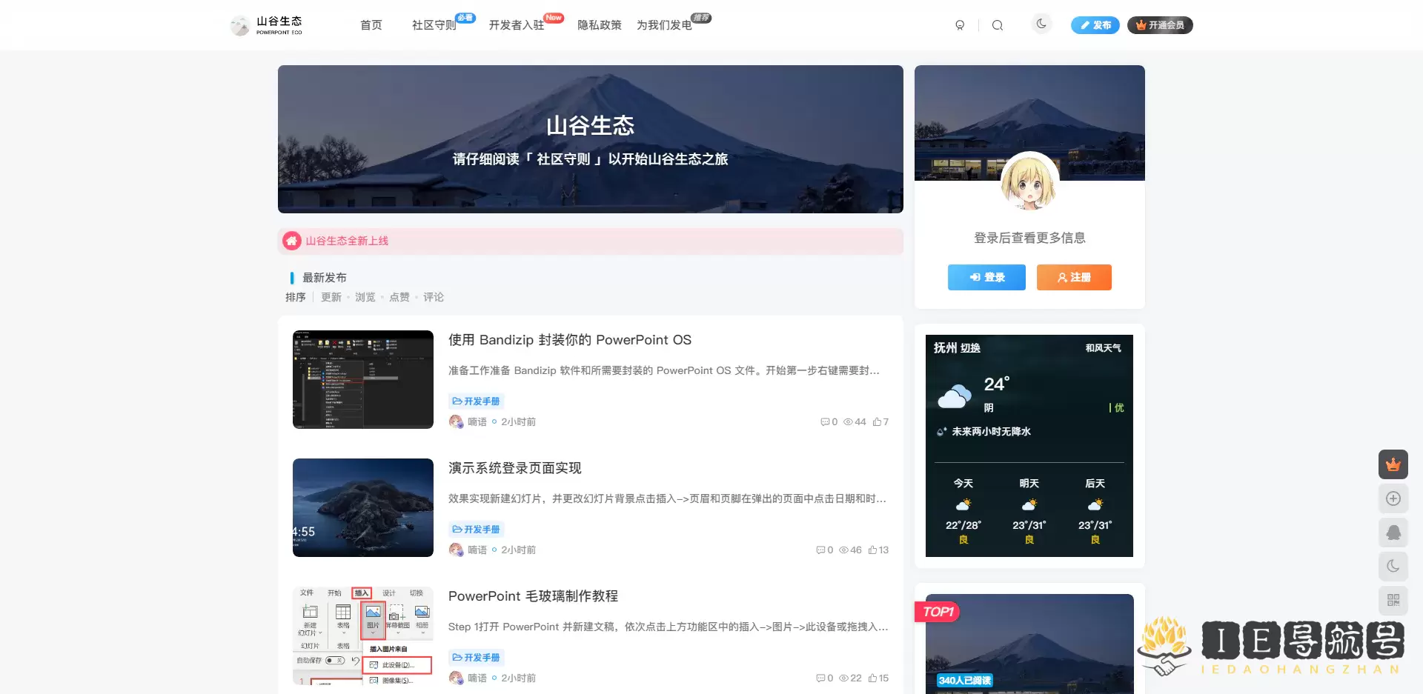The height and width of the screenshot is (694, 1423).
Task: Select 首页 in the navigation menu
Action: pyautogui.click(x=371, y=24)
